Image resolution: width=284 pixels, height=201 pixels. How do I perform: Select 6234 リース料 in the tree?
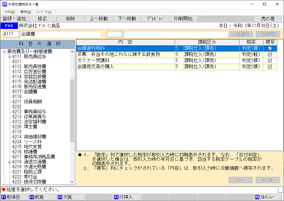tap(27, 142)
